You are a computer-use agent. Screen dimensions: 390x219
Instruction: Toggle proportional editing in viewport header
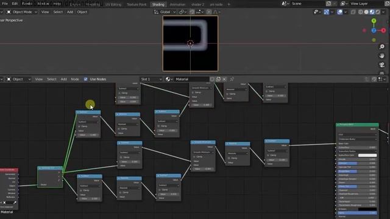tap(209, 12)
